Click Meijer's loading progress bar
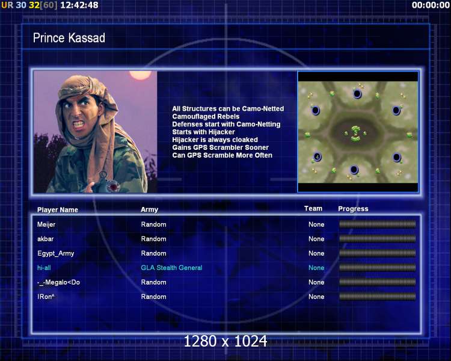The height and width of the screenshot is (361, 451). coord(378,224)
